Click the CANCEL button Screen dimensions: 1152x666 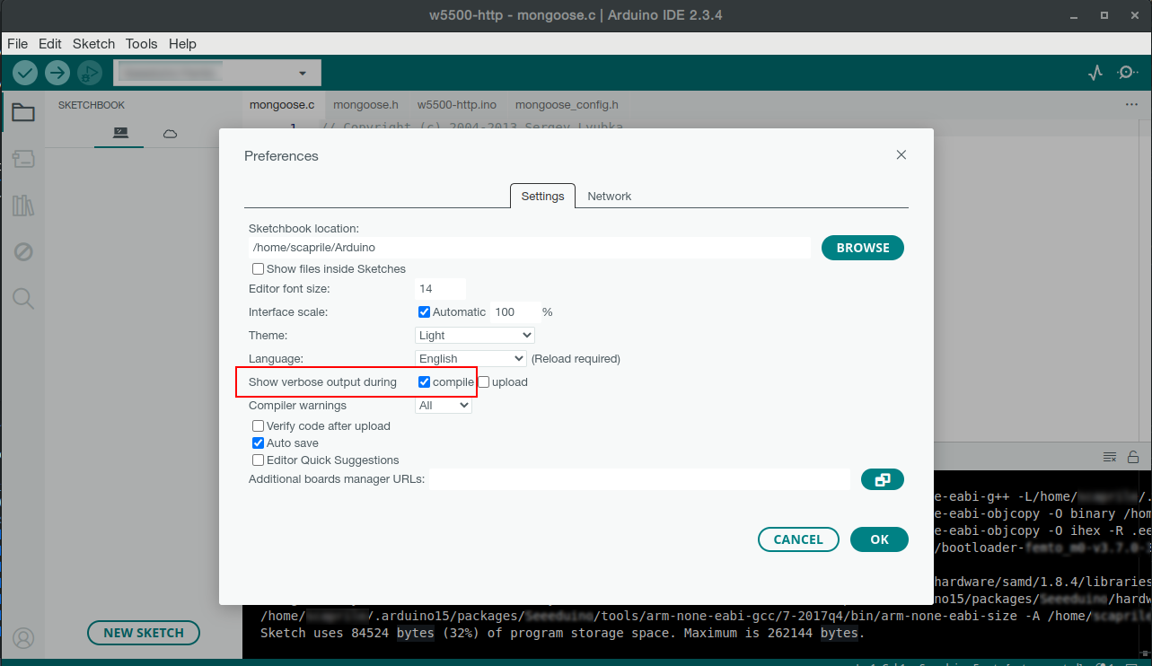point(798,539)
